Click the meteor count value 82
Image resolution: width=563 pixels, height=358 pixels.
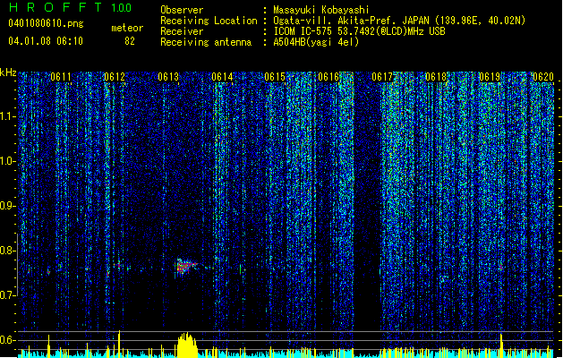click(x=130, y=41)
